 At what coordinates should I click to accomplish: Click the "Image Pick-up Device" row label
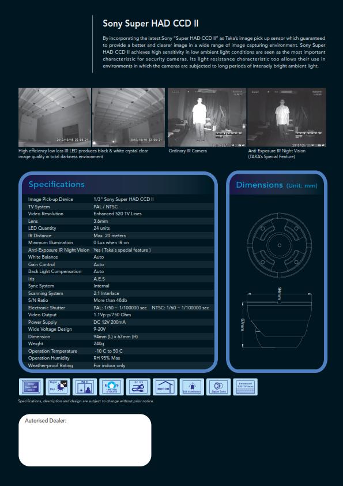[x=51, y=199]
